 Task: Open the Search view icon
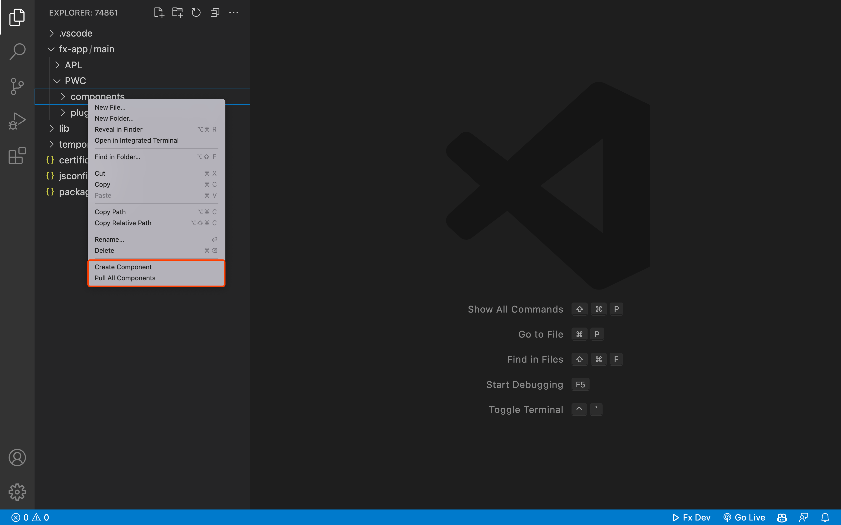(17, 52)
